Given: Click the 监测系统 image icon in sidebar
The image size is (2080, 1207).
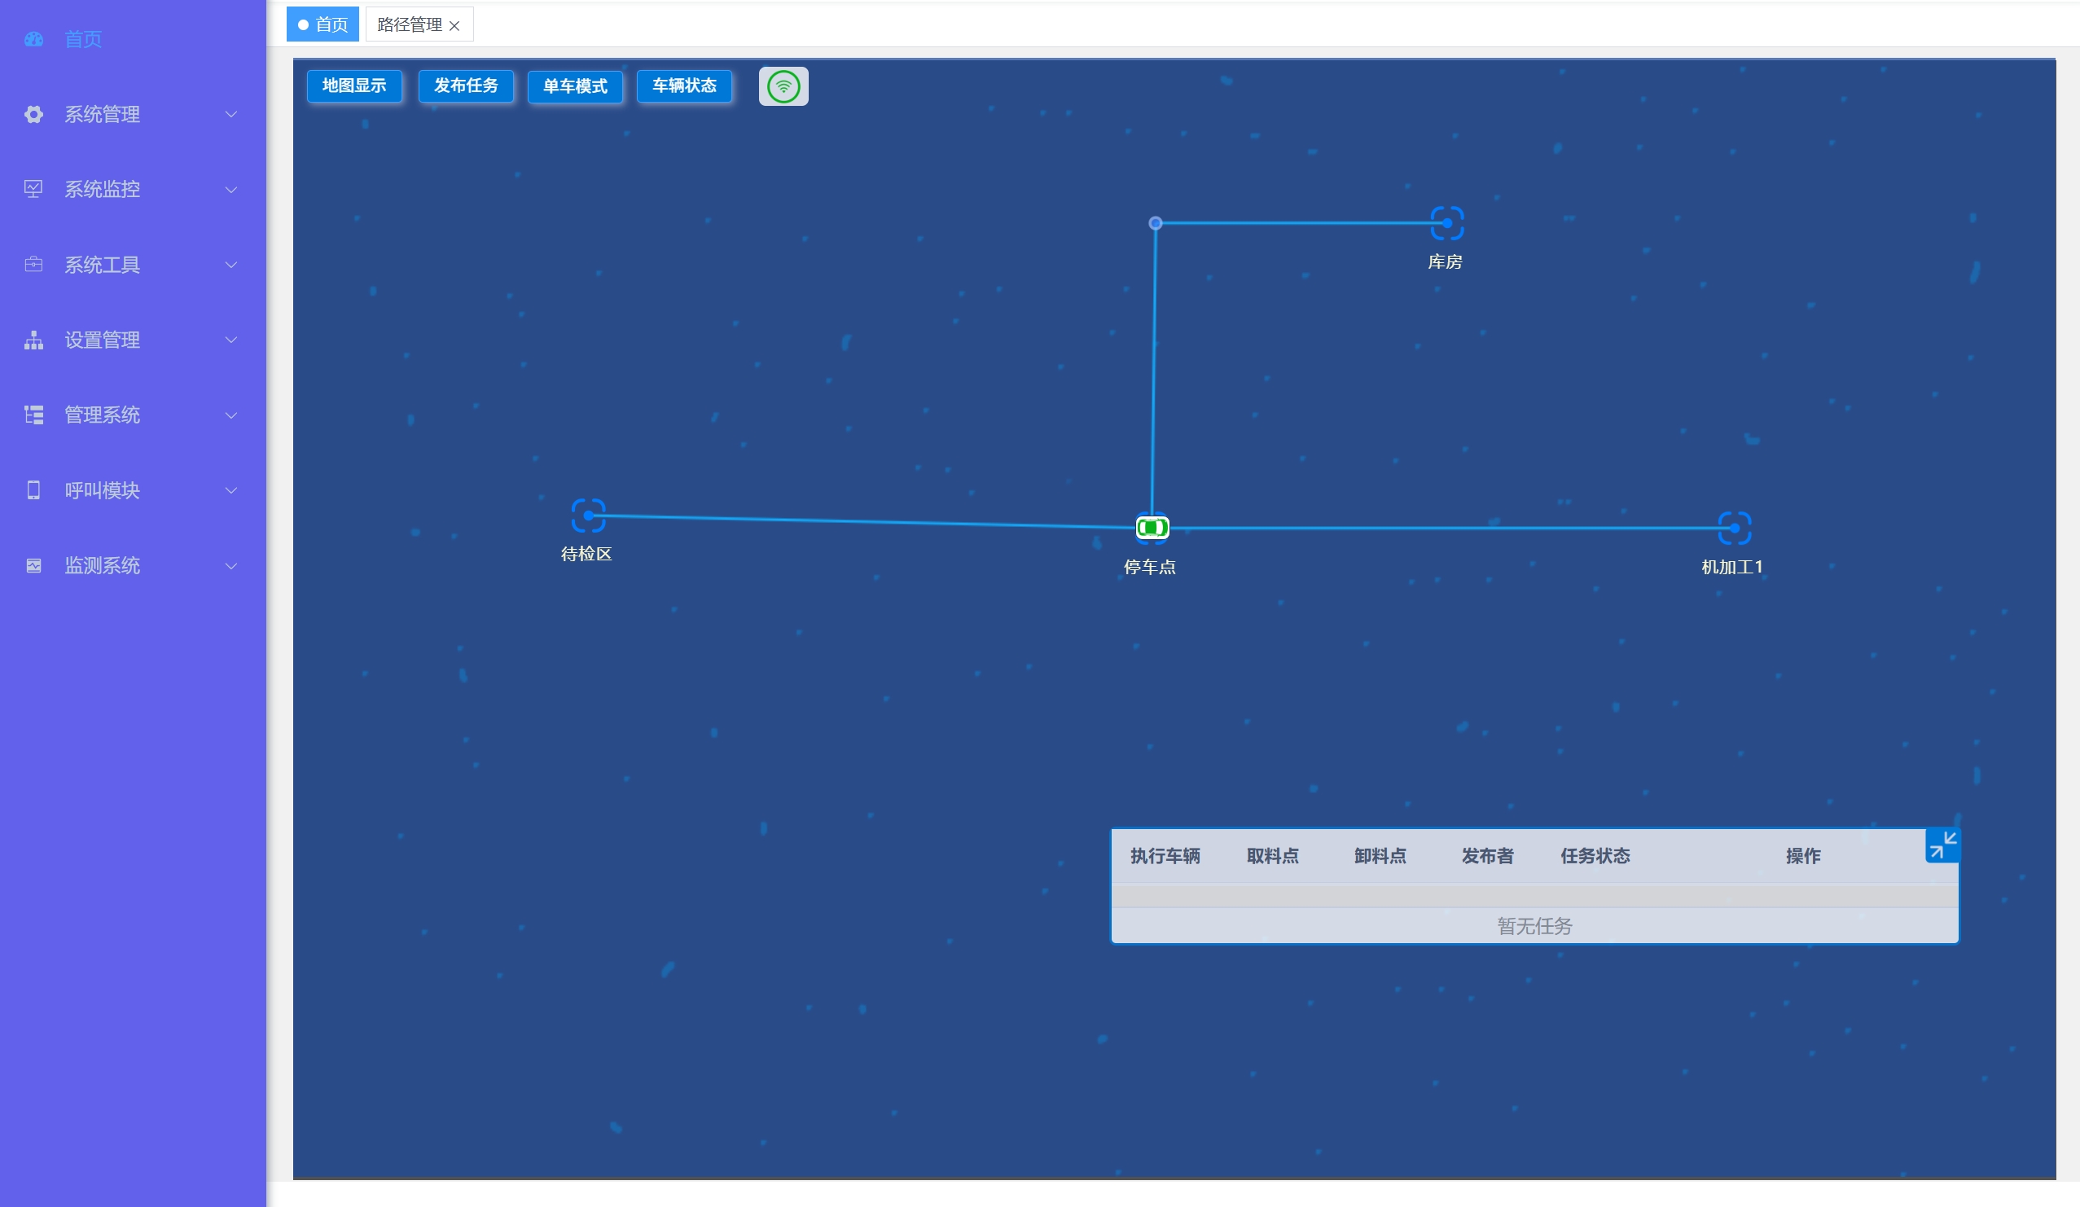Looking at the screenshot, I should pos(34,565).
